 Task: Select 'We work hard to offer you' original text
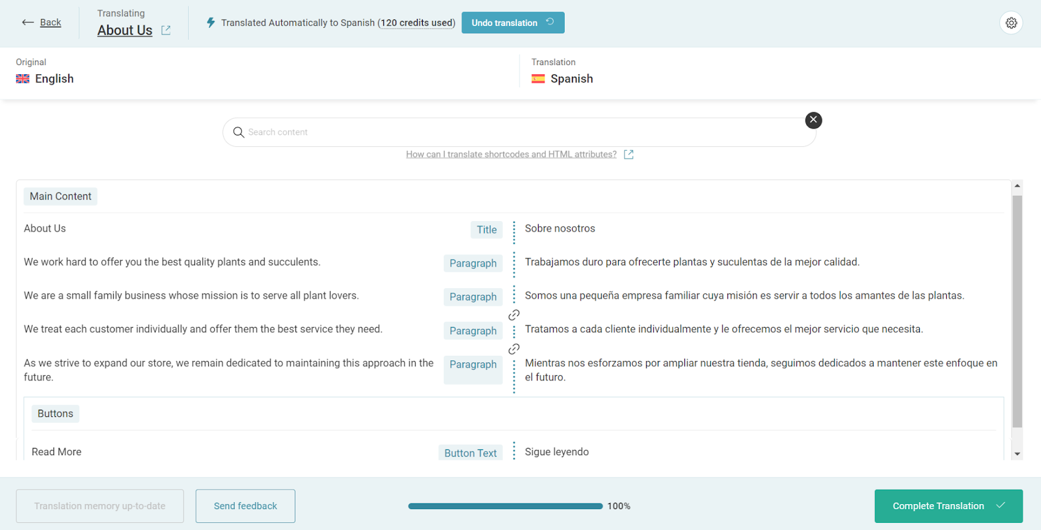[x=172, y=262]
